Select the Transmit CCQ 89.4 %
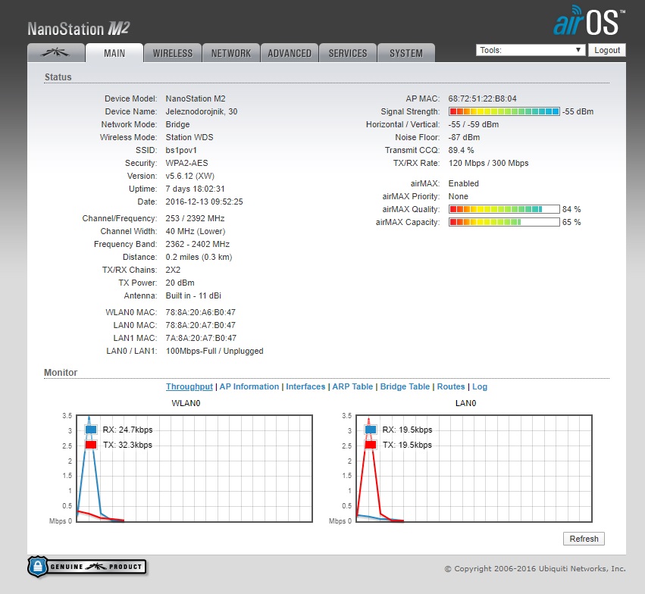The height and width of the screenshot is (594, 645). [461, 150]
